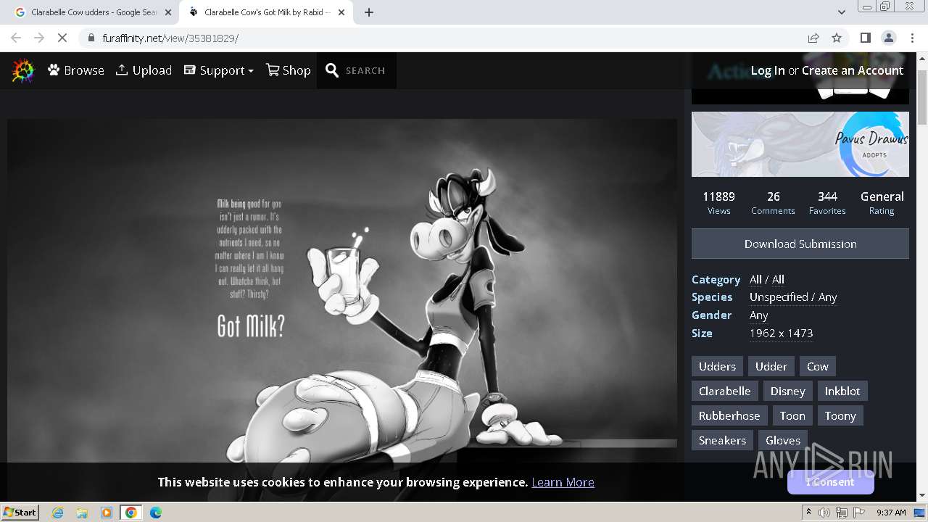Click Create an Account link
The width and height of the screenshot is (928, 522).
(853, 70)
